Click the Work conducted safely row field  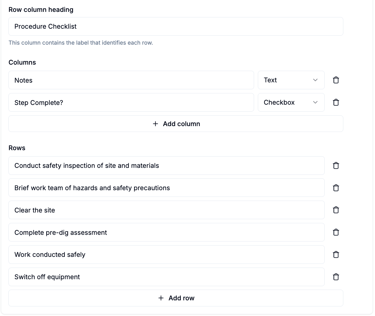(x=166, y=255)
